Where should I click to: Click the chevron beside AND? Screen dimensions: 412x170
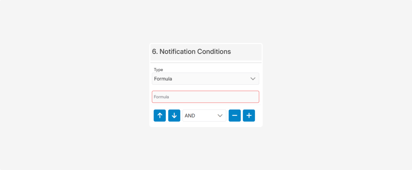pyautogui.click(x=220, y=116)
